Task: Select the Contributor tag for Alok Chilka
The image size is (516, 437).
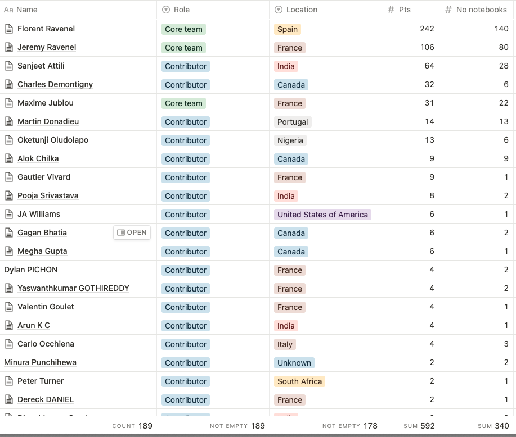Action: pyautogui.click(x=186, y=158)
